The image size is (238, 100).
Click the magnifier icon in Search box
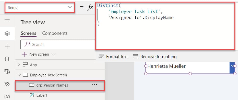(x=27, y=44)
